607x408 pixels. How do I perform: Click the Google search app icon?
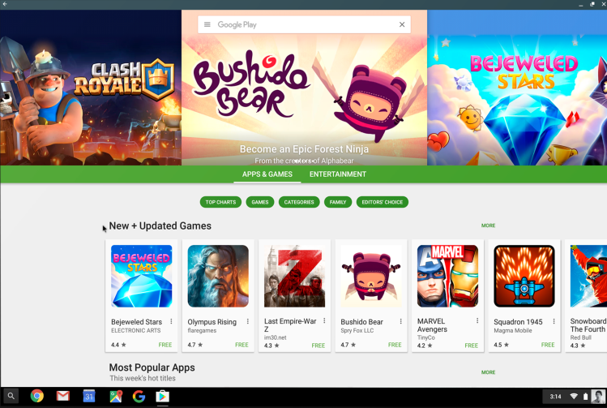[139, 396]
